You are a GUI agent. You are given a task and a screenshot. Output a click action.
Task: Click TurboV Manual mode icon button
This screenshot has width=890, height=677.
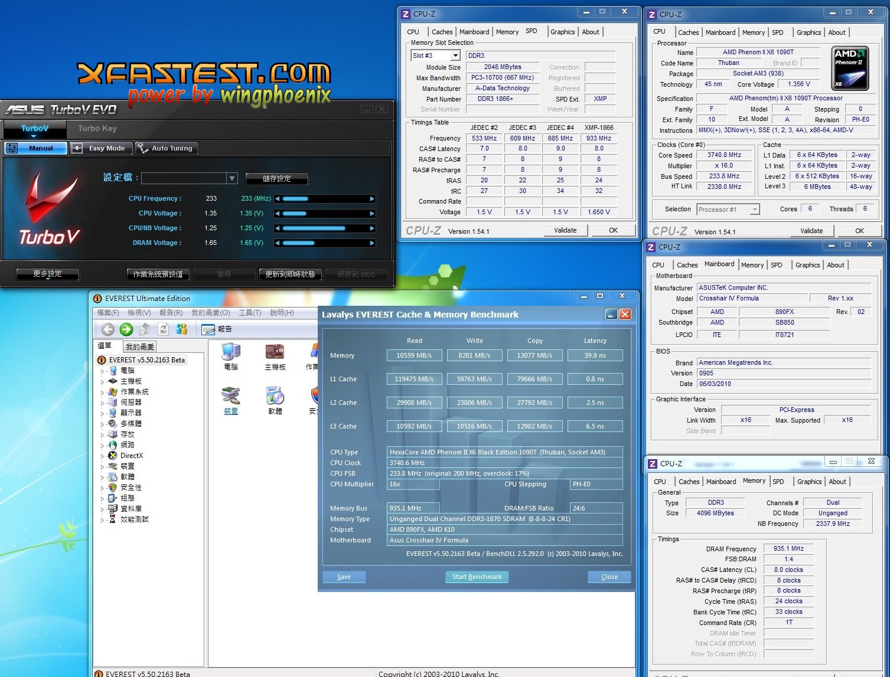pyautogui.click(x=35, y=148)
